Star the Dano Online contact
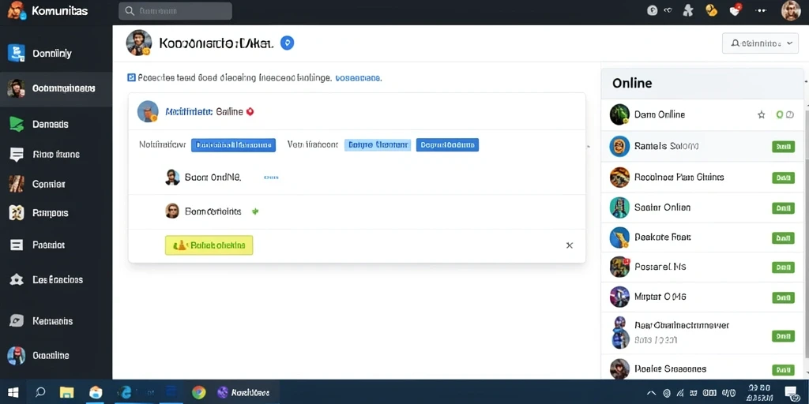809x404 pixels. point(761,115)
